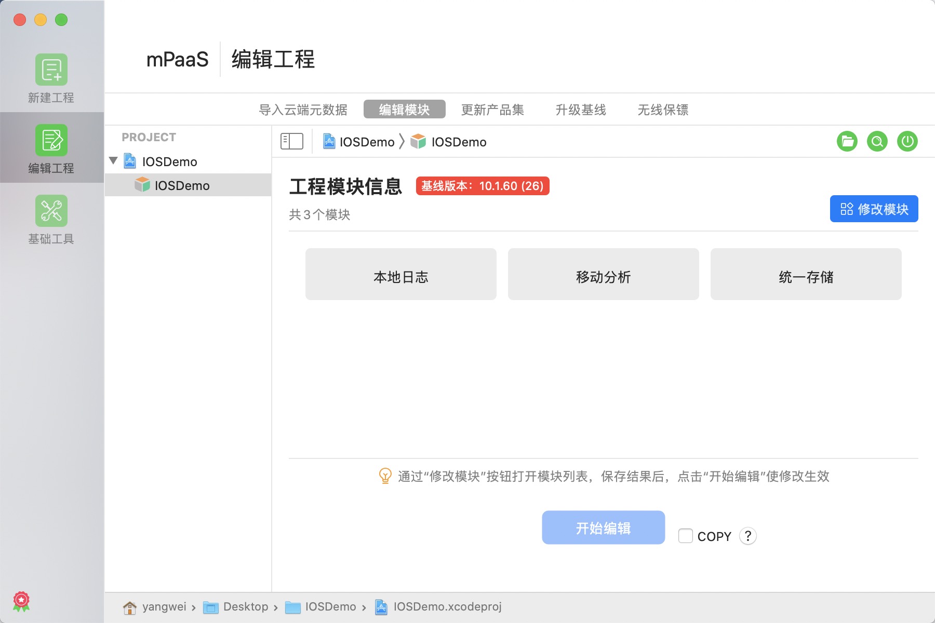Open the 无线保镖 tab
Image resolution: width=935 pixels, height=623 pixels.
pyautogui.click(x=662, y=110)
